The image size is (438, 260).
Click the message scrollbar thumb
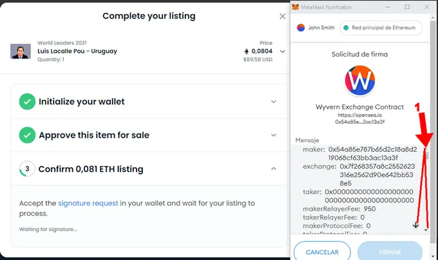pyautogui.click(x=426, y=154)
